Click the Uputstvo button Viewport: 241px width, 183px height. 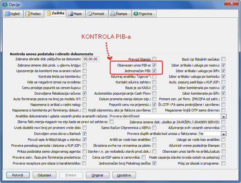coord(124,175)
